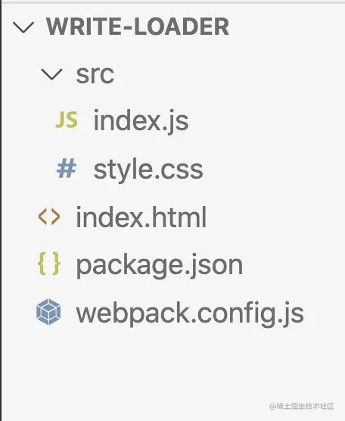
Task: Open the index.html file
Action: 141,217
